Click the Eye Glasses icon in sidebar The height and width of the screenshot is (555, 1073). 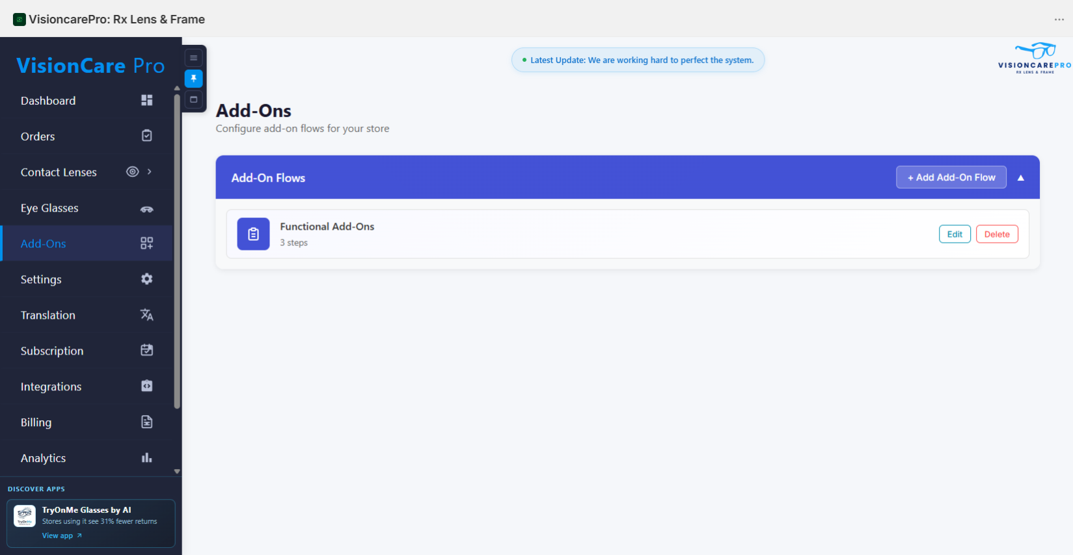tap(147, 209)
